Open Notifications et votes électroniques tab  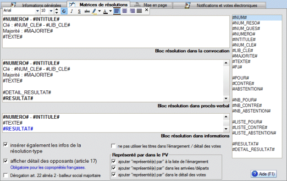pos(219,5)
